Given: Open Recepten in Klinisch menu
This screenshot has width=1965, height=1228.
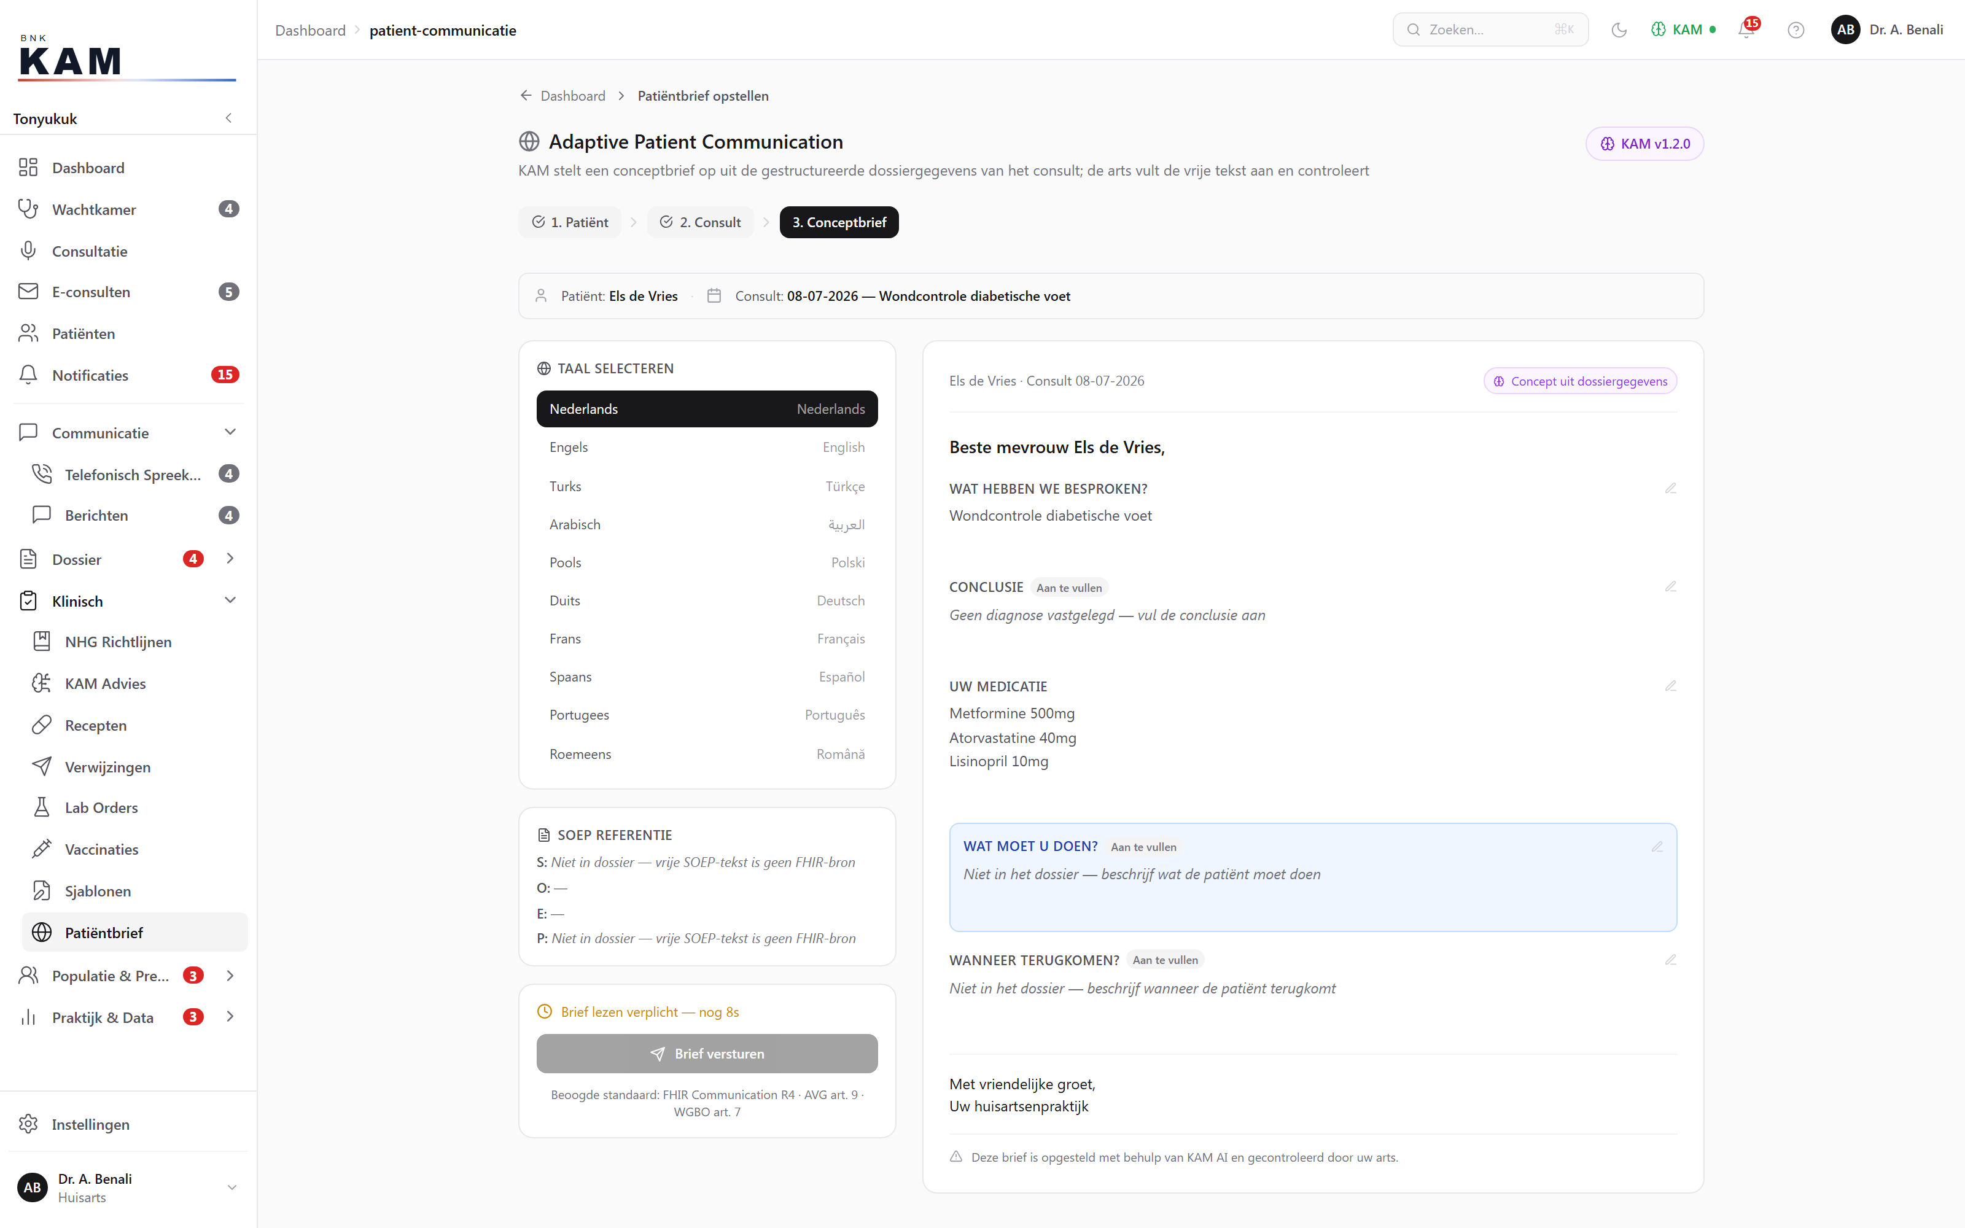Looking at the screenshot, I should [x=136, y=725].
